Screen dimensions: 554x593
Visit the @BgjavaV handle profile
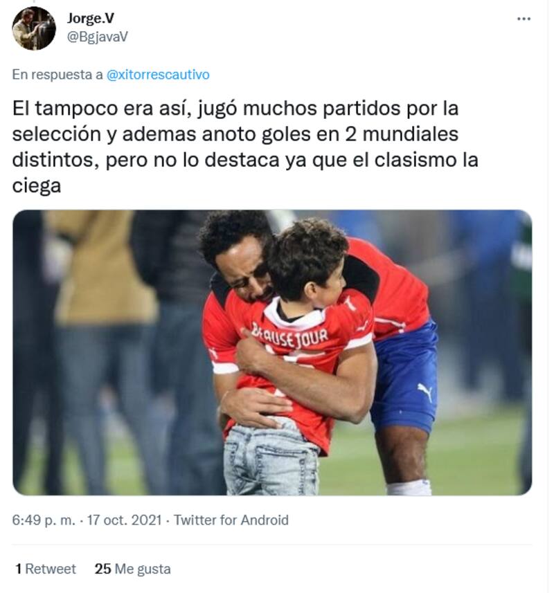(97, 37)
